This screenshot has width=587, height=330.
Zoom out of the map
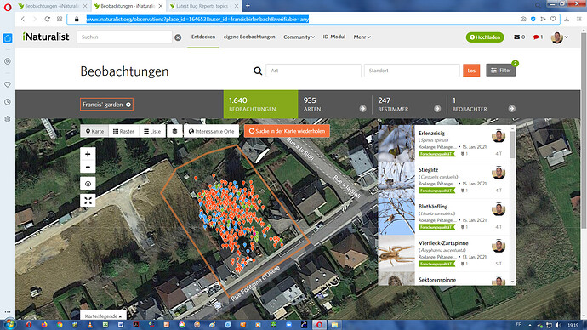[x=88, y=168]
